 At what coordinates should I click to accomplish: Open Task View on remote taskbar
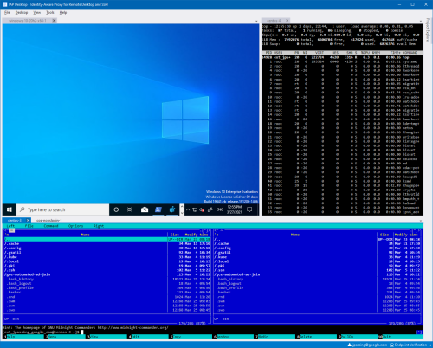click(130, 209)
